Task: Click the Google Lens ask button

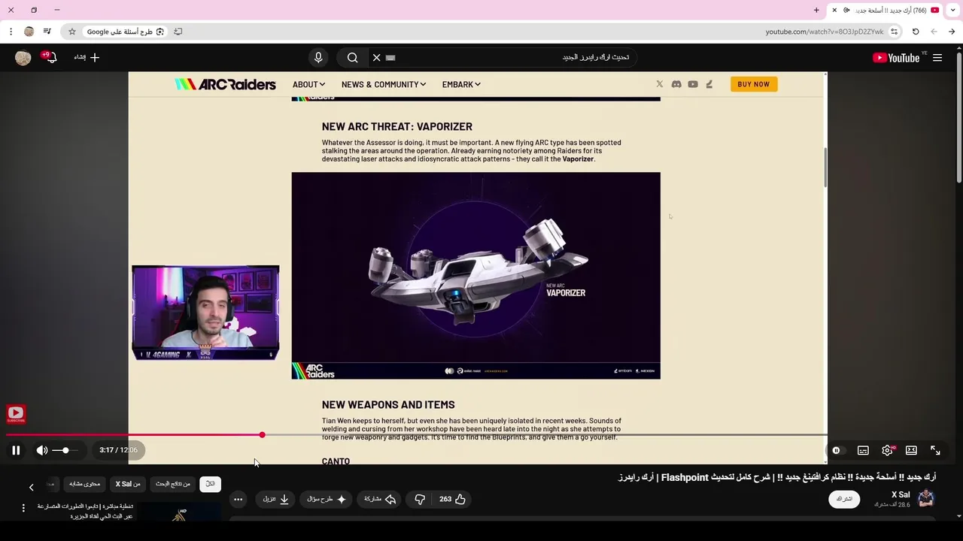Action: (126, 32)
